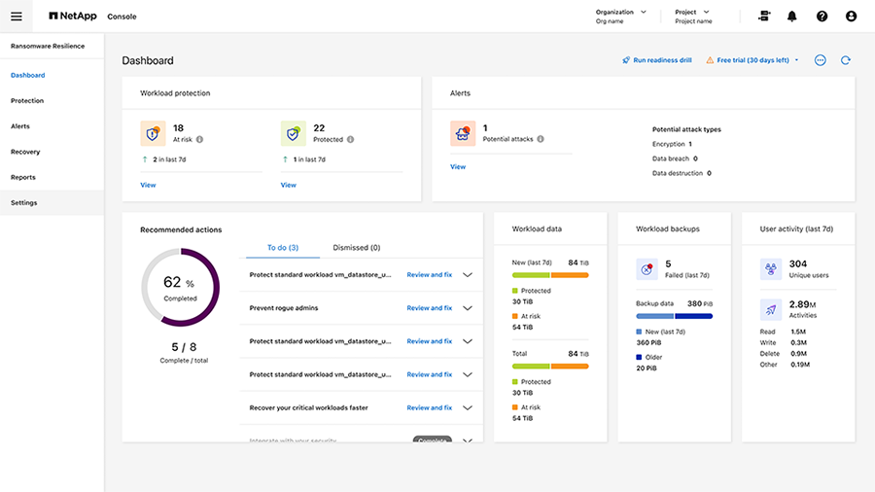This screenshot has height=492, width=875.
Task: Open the hamburger navigation menu
Action: point(17,17)
